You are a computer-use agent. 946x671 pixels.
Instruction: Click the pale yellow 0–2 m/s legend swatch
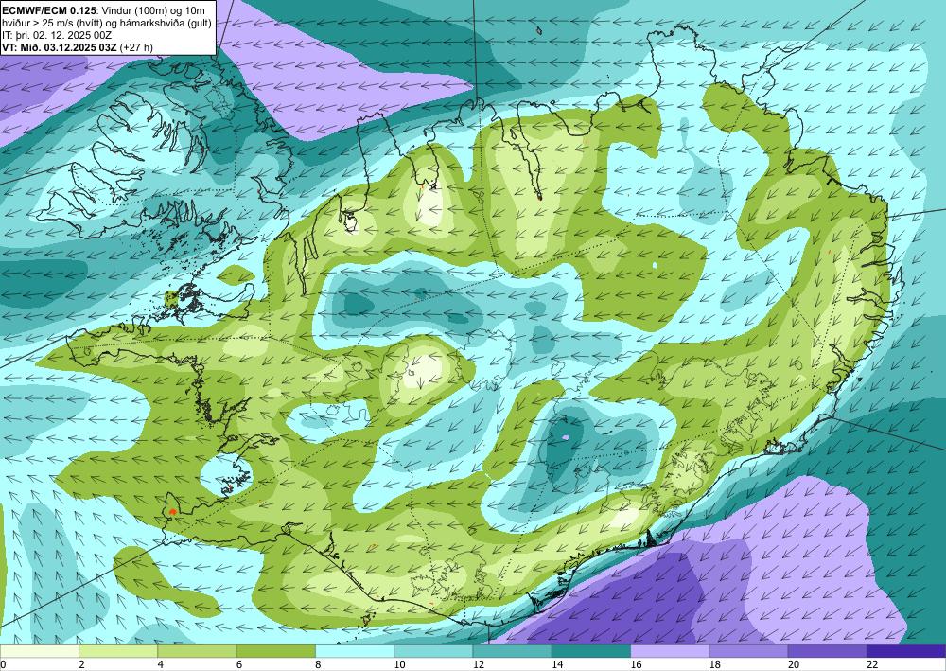point(39,651)
